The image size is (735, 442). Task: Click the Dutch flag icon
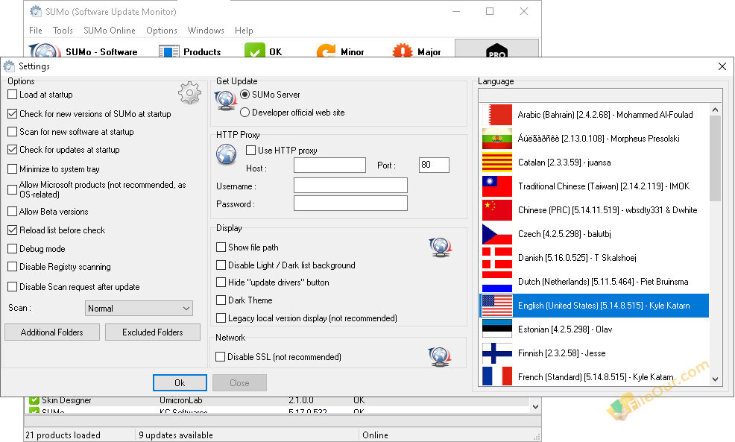pos(497,282)
